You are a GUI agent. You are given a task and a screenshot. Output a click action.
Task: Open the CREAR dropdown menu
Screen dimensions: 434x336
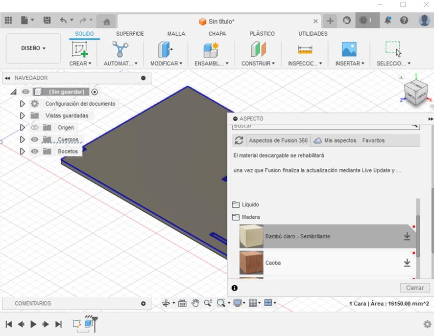[80, 63]
